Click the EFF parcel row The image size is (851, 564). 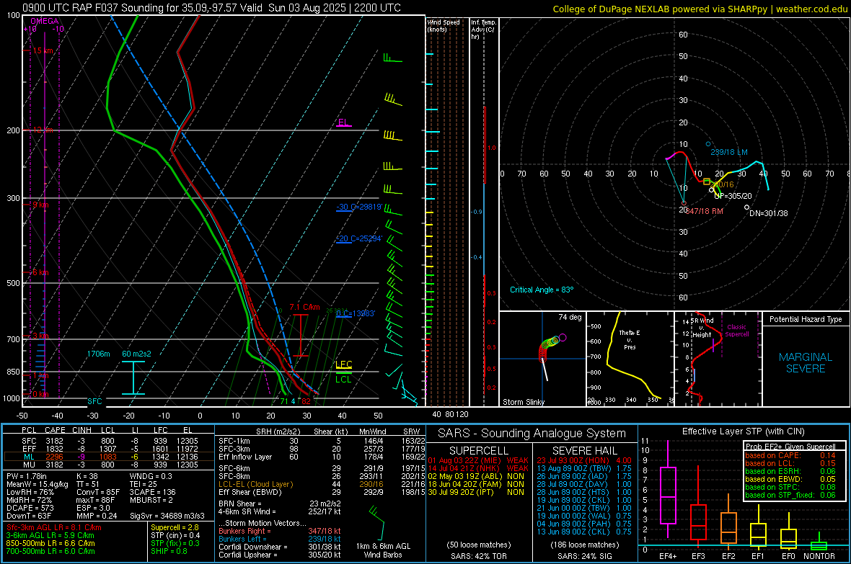(x=109, y=449)
